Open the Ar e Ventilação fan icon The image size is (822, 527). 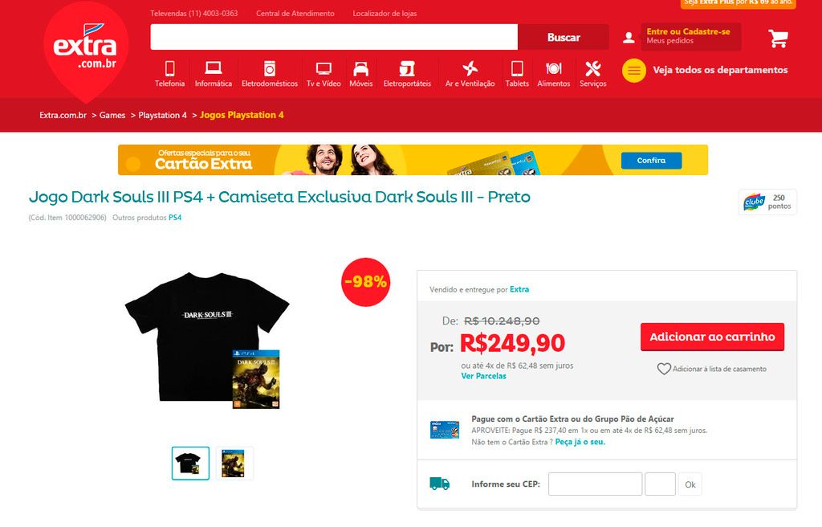tap(470, 69)
